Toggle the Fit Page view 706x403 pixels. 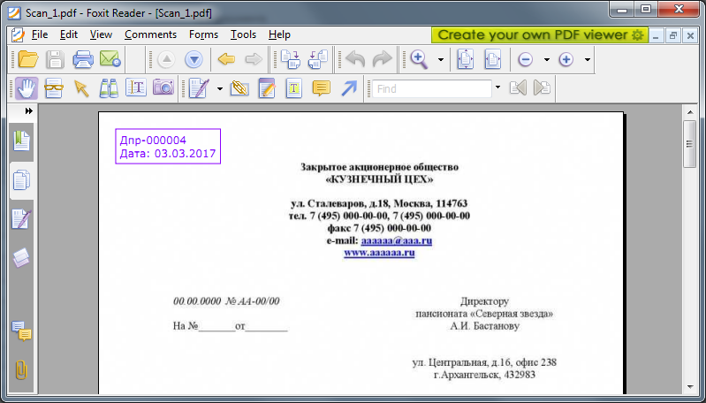tap(465, 60)
